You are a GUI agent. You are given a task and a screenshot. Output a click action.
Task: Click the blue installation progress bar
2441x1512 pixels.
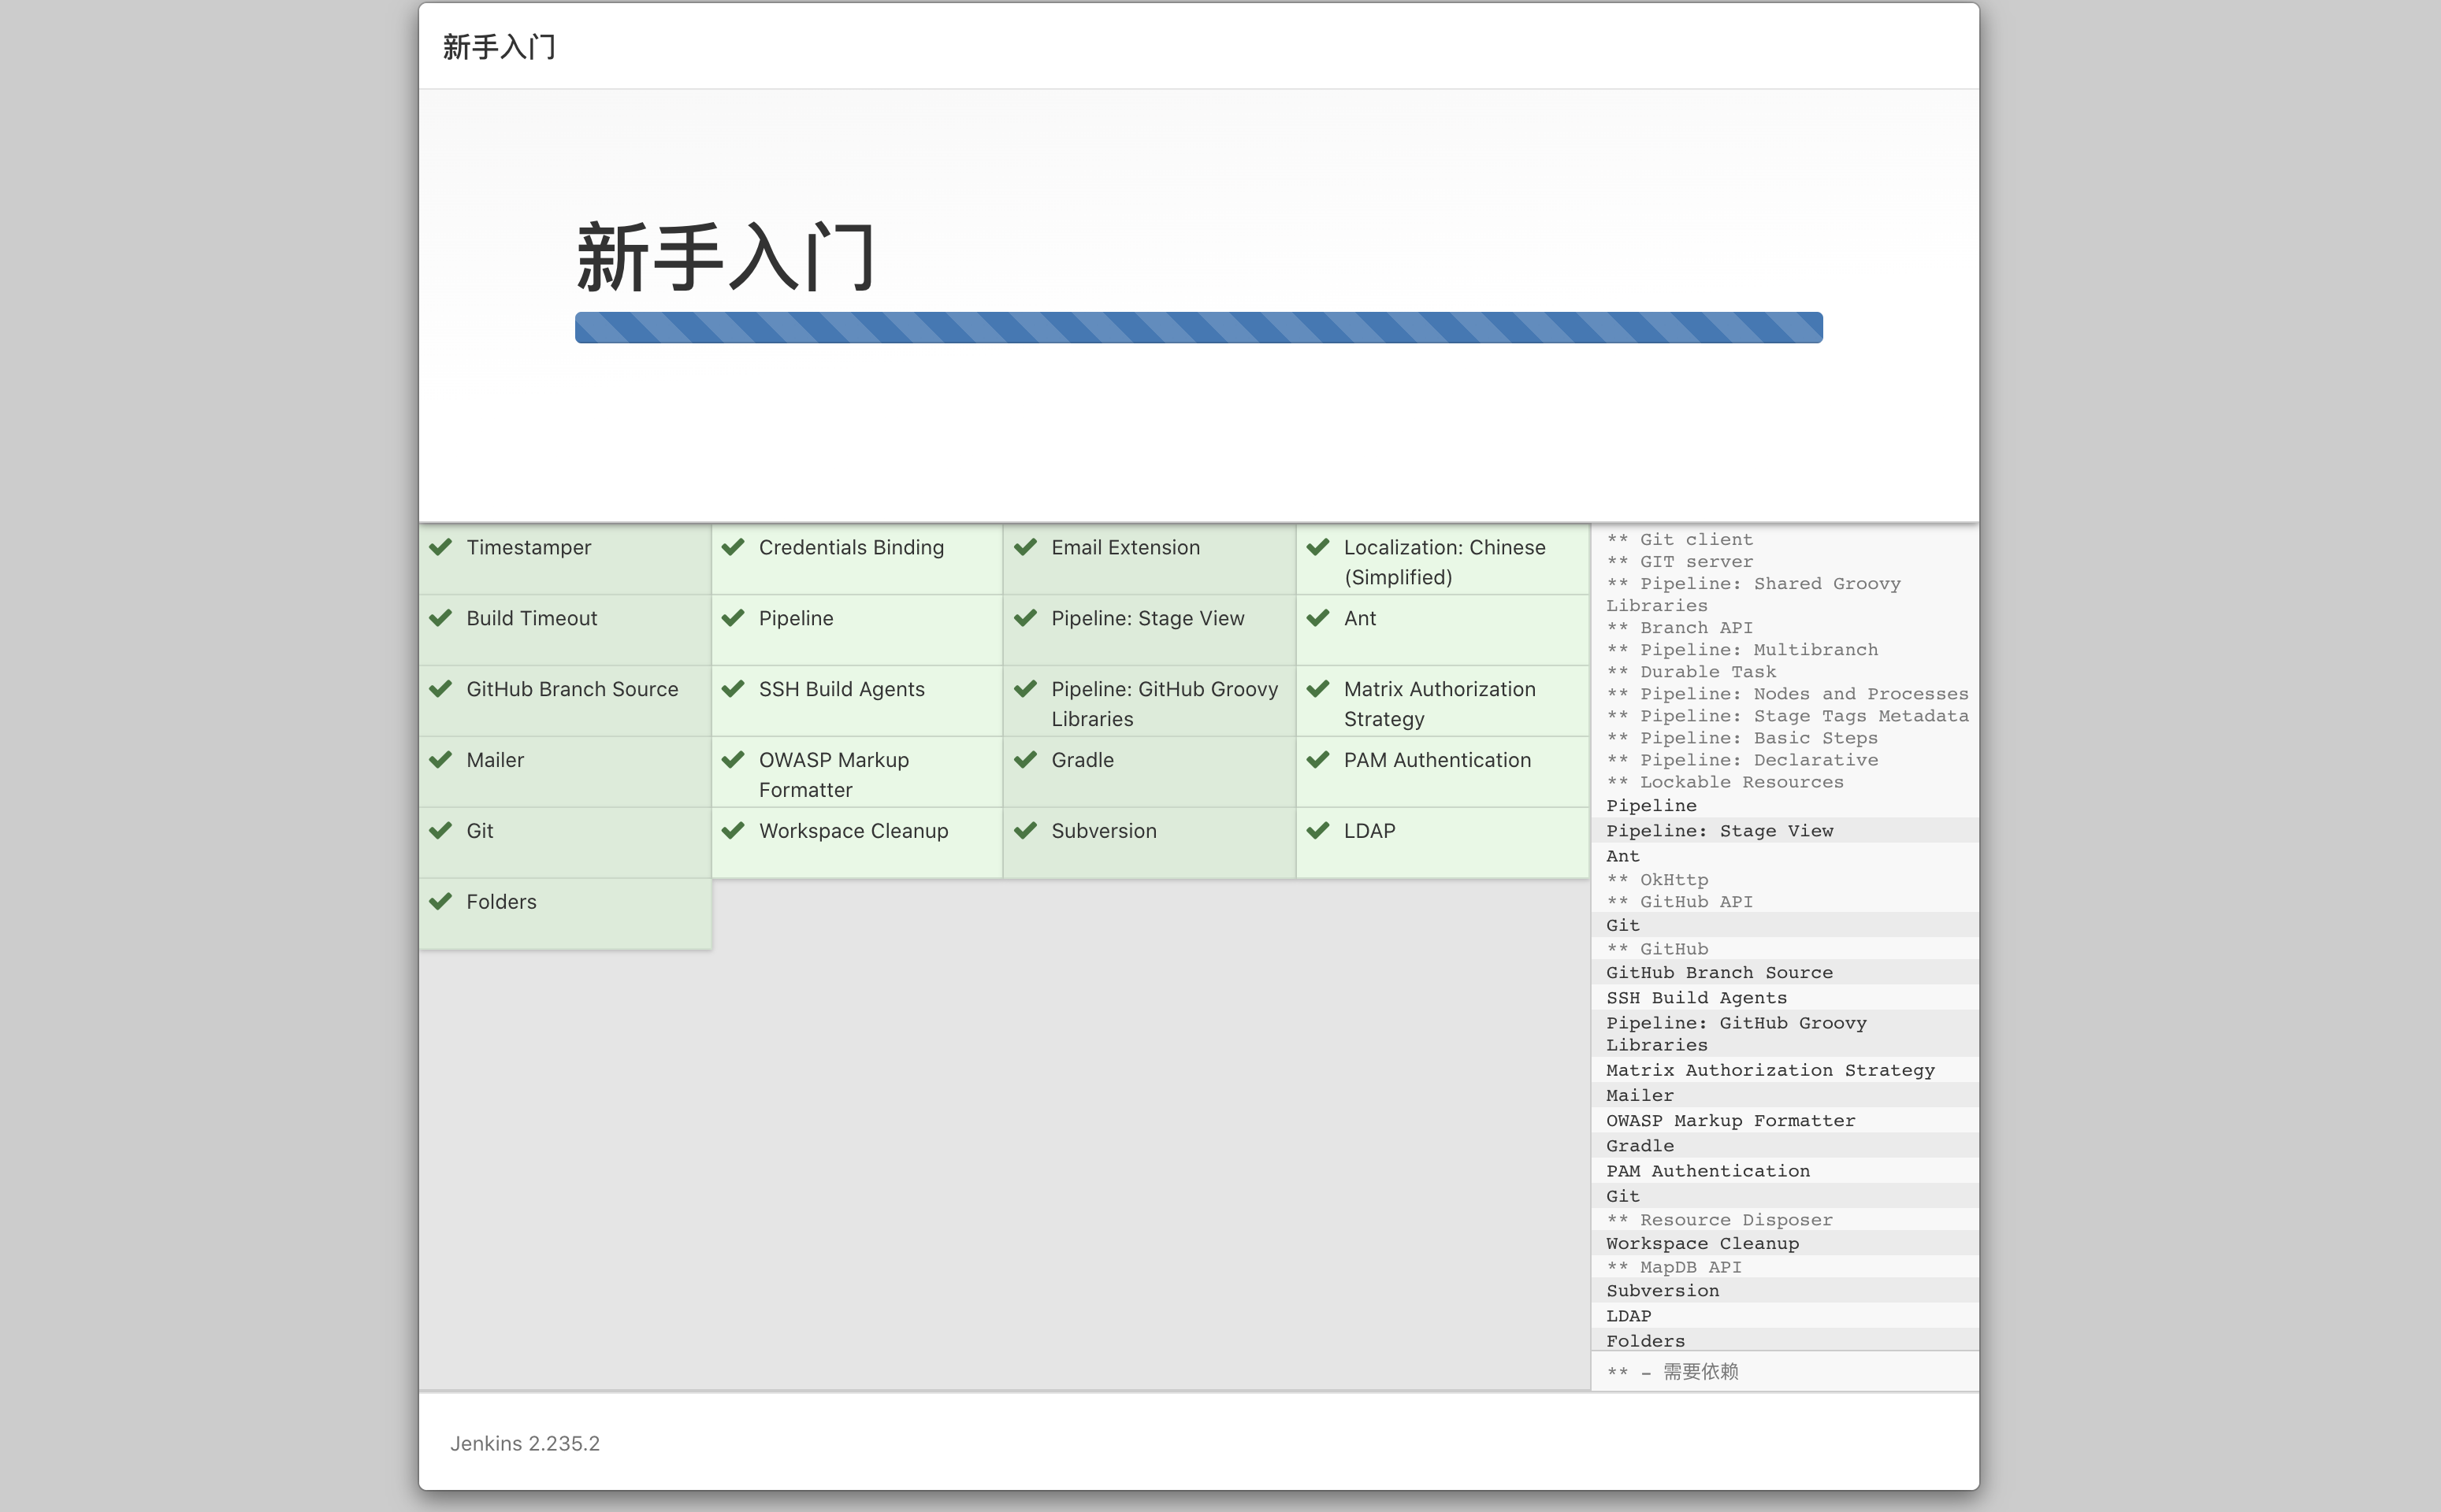(1198, 328)
